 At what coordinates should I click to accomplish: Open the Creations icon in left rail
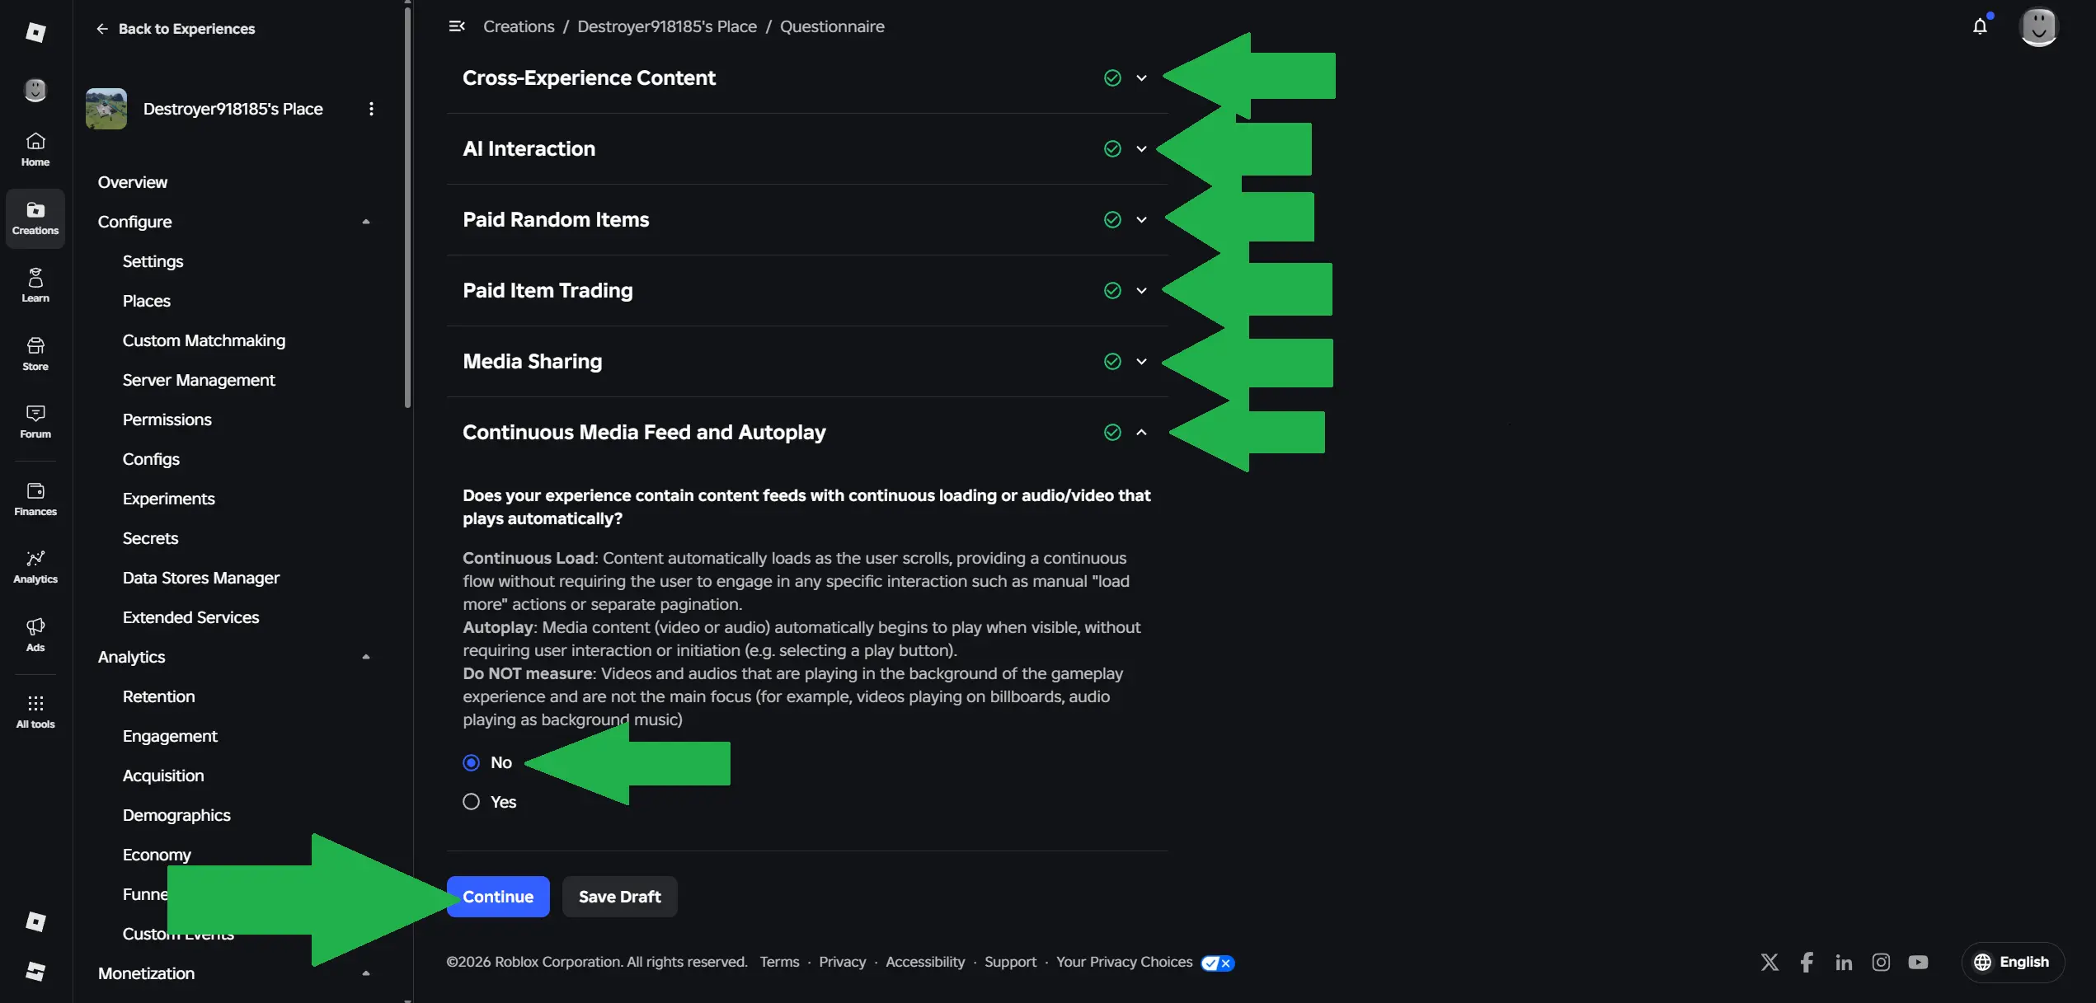(x=35, y=218)
